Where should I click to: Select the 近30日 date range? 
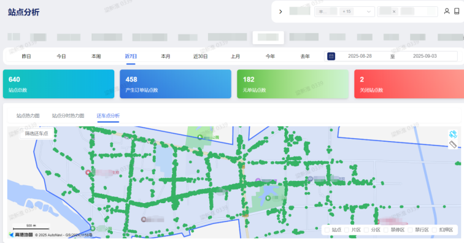coord(200,56)
